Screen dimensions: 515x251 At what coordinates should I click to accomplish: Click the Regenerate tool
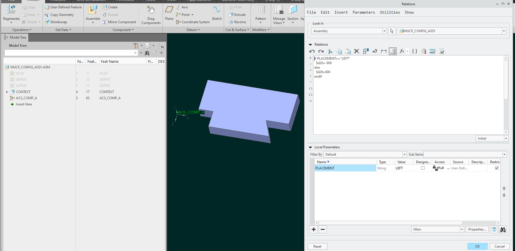point(11,12)
